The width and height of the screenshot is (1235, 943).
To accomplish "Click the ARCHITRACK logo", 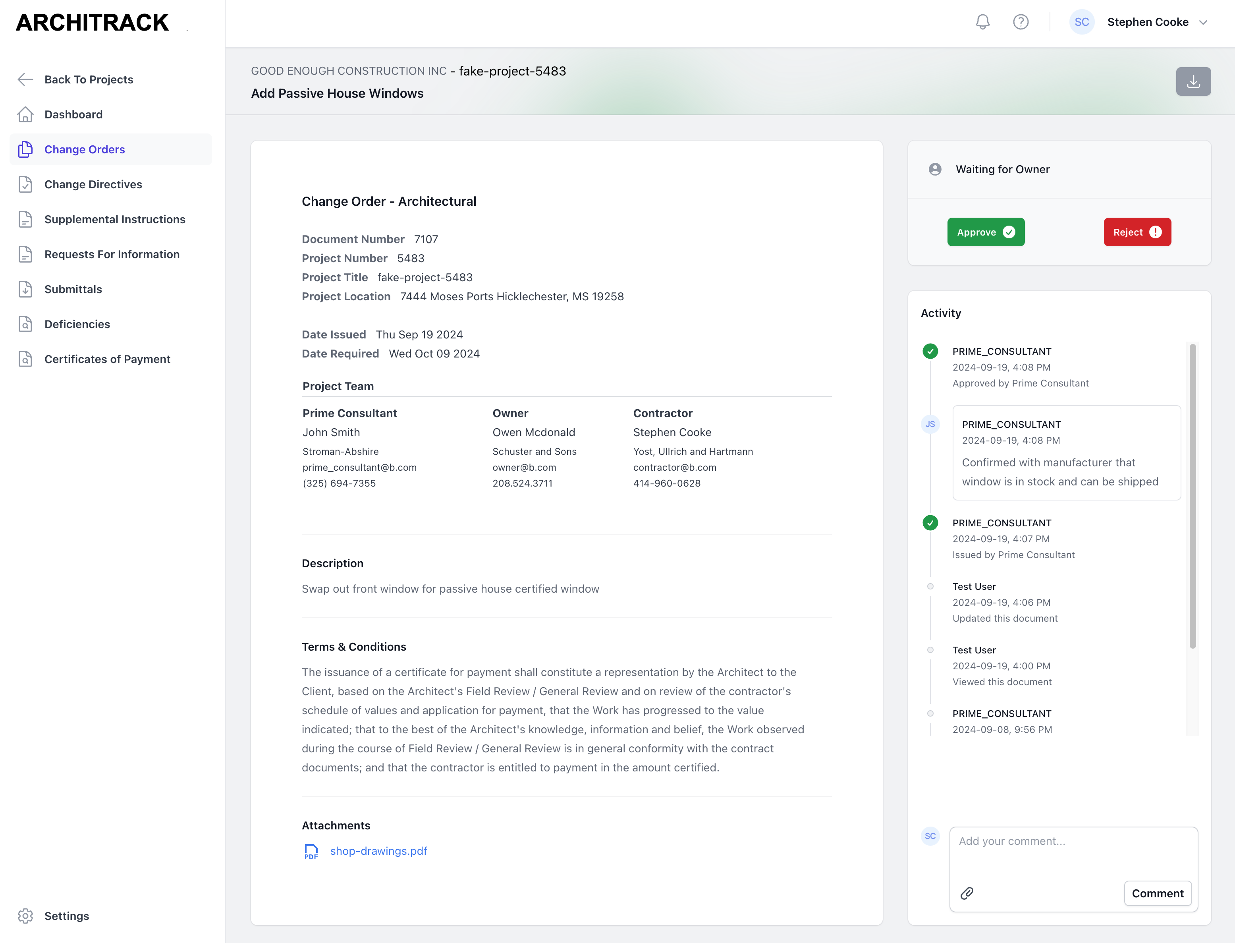I will [92, 23].
